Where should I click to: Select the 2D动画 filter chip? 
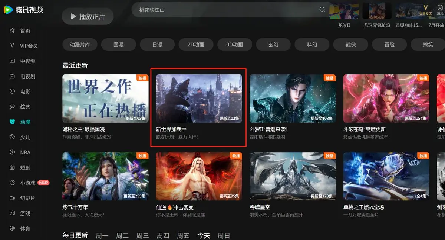coord(196,44)
